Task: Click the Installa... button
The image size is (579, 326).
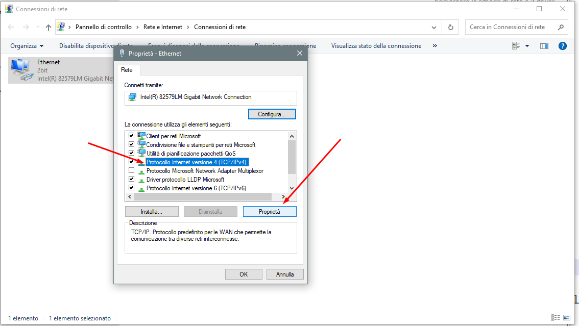Action: click(152, 211)
